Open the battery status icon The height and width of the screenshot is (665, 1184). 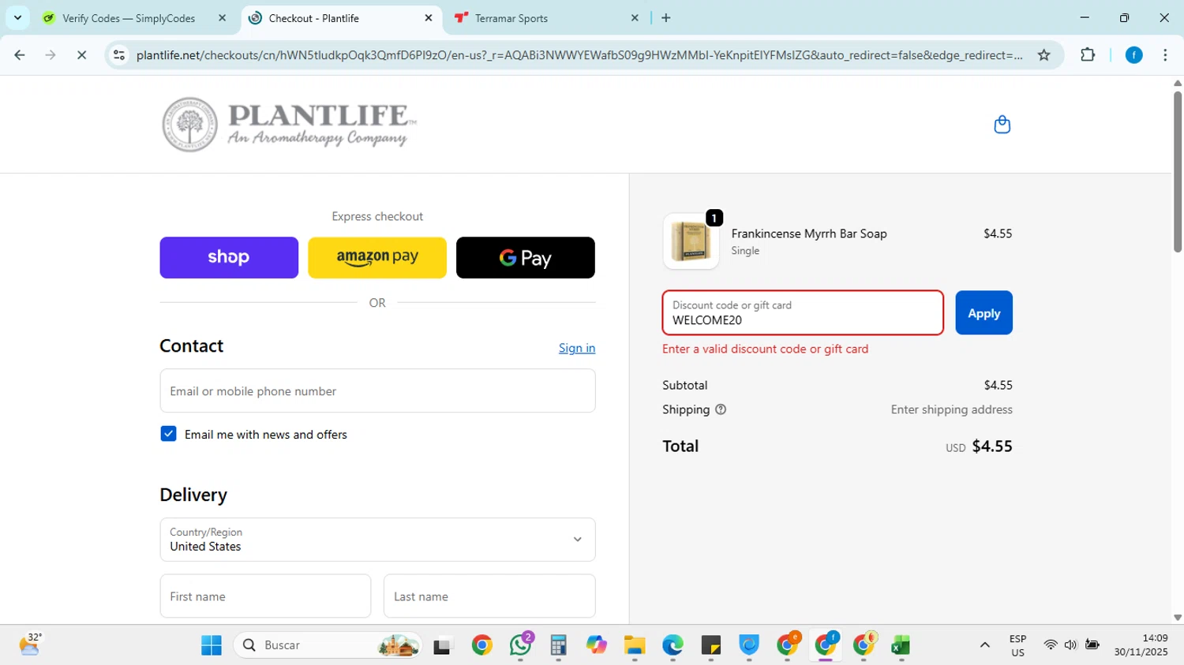point(1092,645)
